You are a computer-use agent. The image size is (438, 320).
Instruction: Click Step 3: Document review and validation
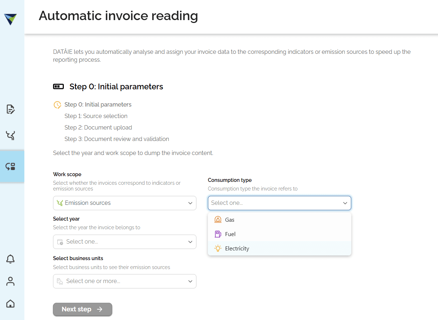coord(117,139)
